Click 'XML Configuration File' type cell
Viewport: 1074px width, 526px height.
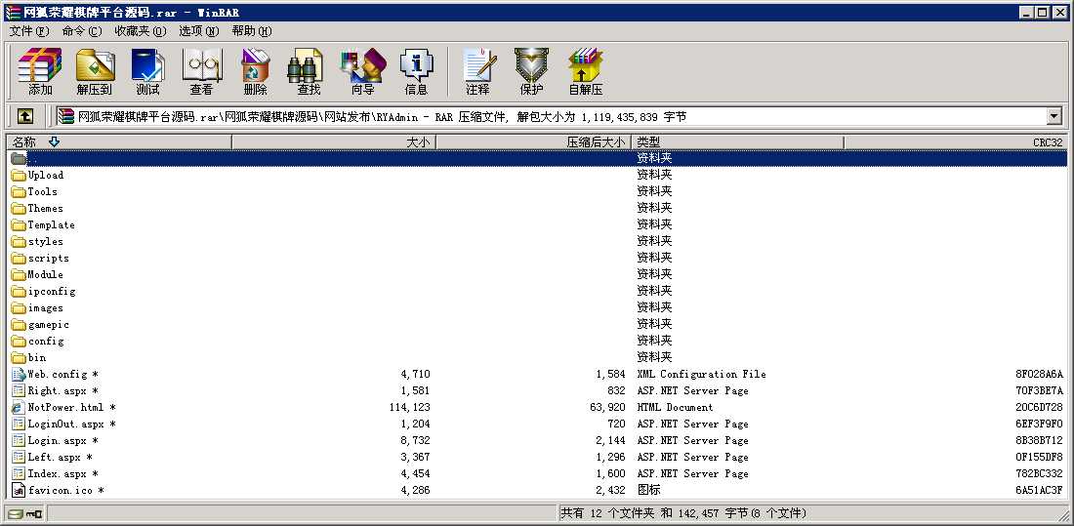[701, 374]
